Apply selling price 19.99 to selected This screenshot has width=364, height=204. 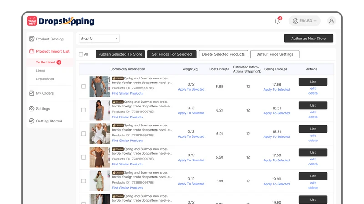pyautogui.click(x=277, y=184)
